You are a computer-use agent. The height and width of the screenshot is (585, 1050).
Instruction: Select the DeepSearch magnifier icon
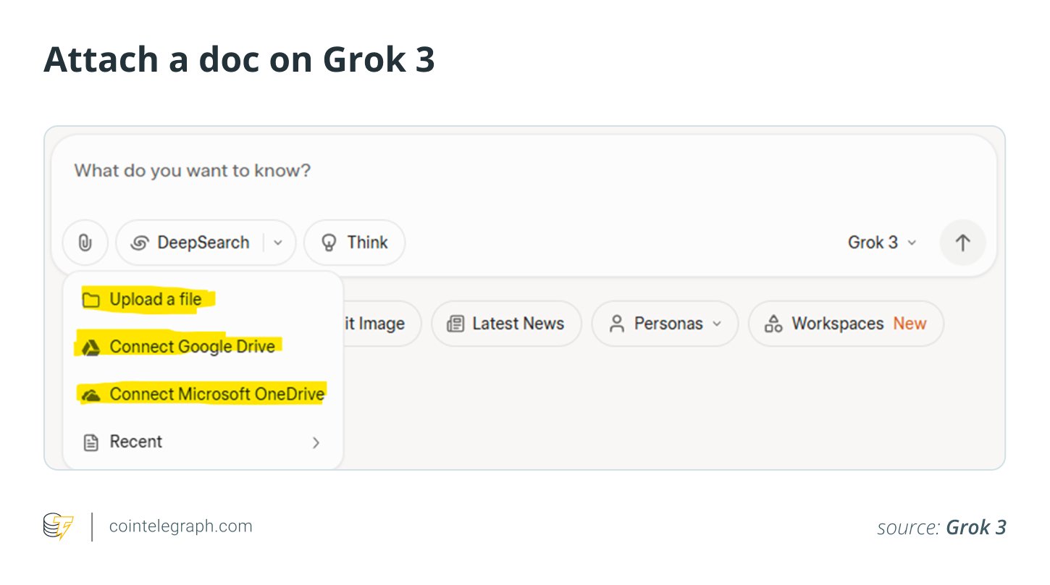[x=142, y=243]
